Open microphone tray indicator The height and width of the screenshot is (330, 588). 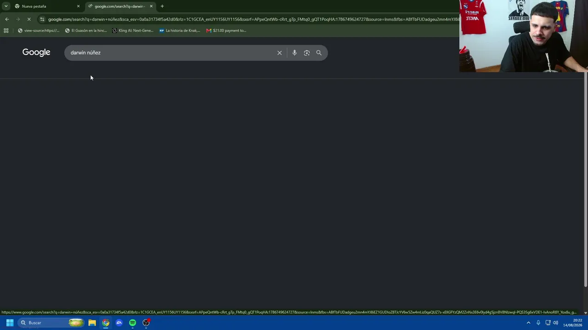coord(538,323)
